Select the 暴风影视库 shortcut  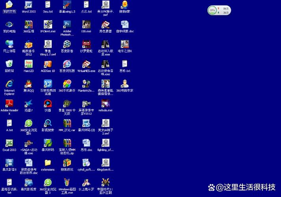(29, 183)
